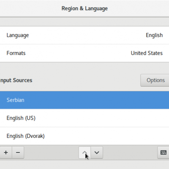Click the Language label text
The height and width of the screenshot is (169, 169).
[18, 35]
